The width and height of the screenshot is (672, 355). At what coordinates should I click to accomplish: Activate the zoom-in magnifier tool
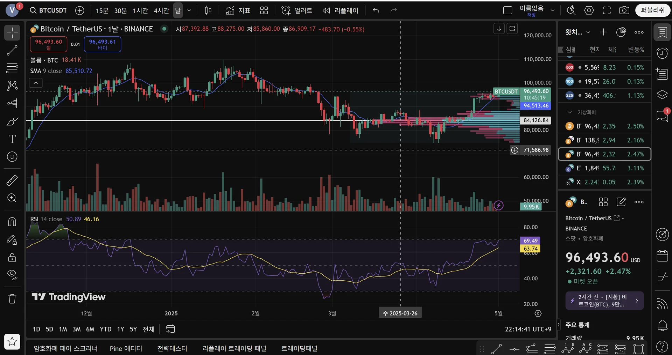[x=12, y=198]
